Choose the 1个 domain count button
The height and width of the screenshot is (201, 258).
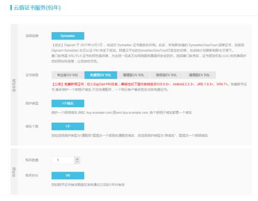68,126
